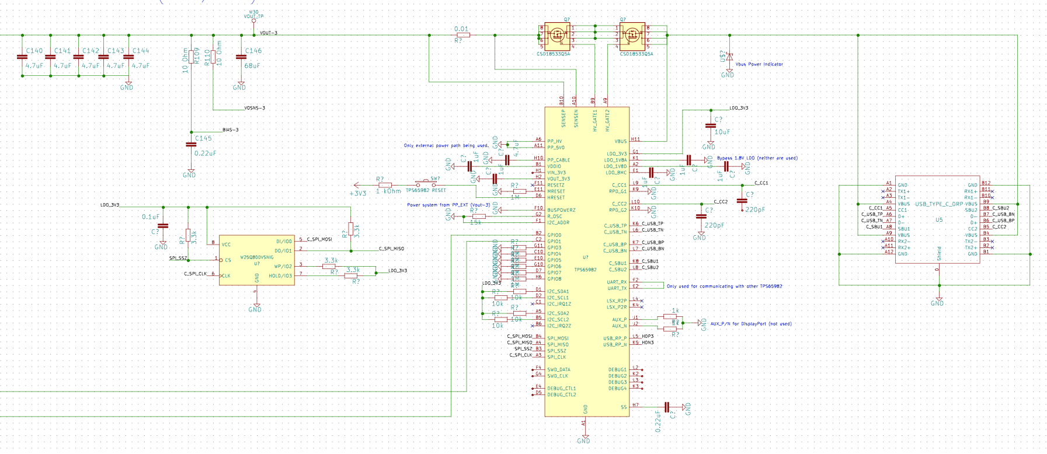Image resolution: width=1047 pixels, height=454 pixels.
Task: Click the BUSPOWERZ pin label on the TPS65982
Action: click(x=561, y=210)
